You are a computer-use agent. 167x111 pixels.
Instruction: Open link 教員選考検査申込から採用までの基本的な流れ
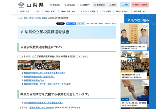(45, 73)
